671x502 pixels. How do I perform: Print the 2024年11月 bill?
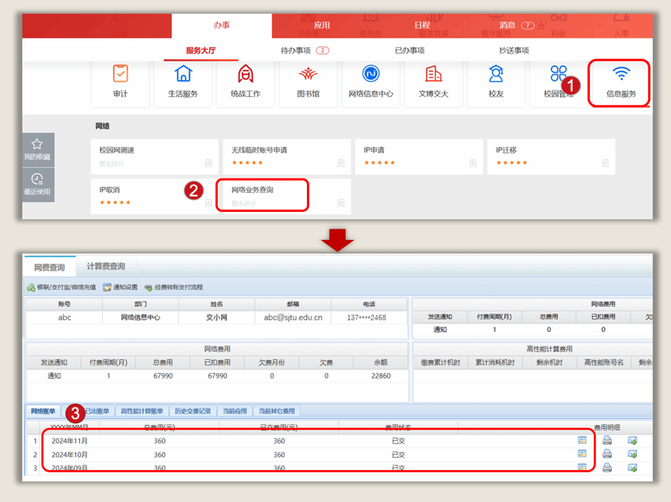pyautogui.click(x=607, y=441)
